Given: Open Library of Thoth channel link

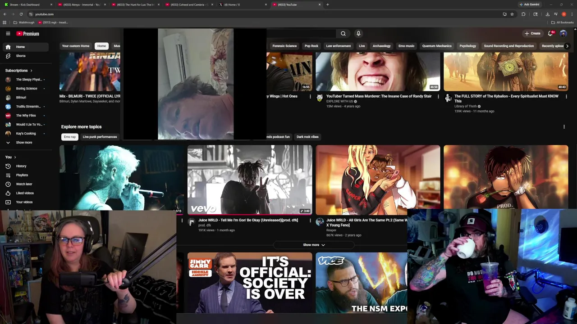Looking at the screenshot, I should (466, 106).
